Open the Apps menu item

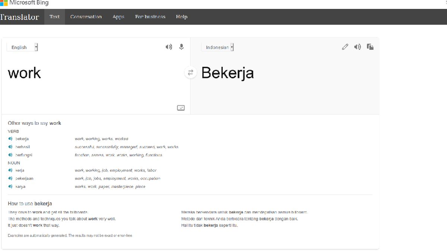pos(118,17)
